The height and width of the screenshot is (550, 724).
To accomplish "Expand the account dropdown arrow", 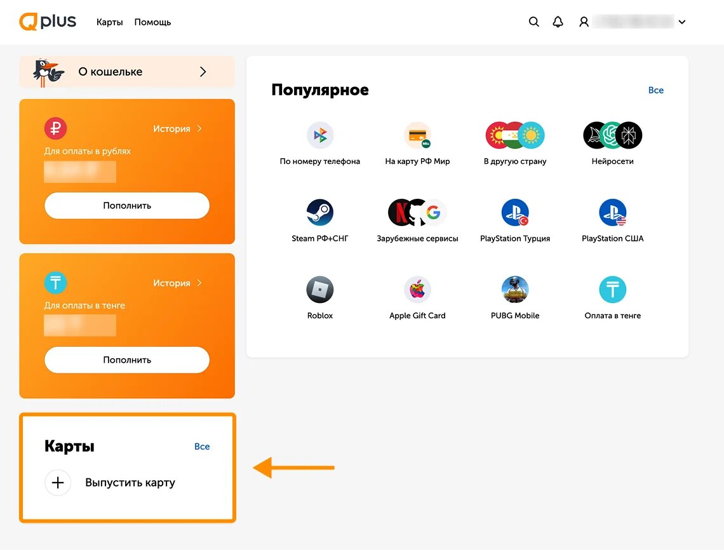I will (682, 22).
